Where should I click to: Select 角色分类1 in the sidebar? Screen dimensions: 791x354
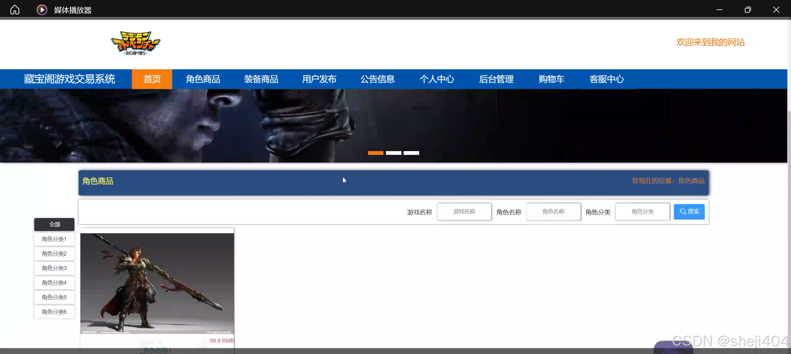pyautogui.click(x=54, y=239)
